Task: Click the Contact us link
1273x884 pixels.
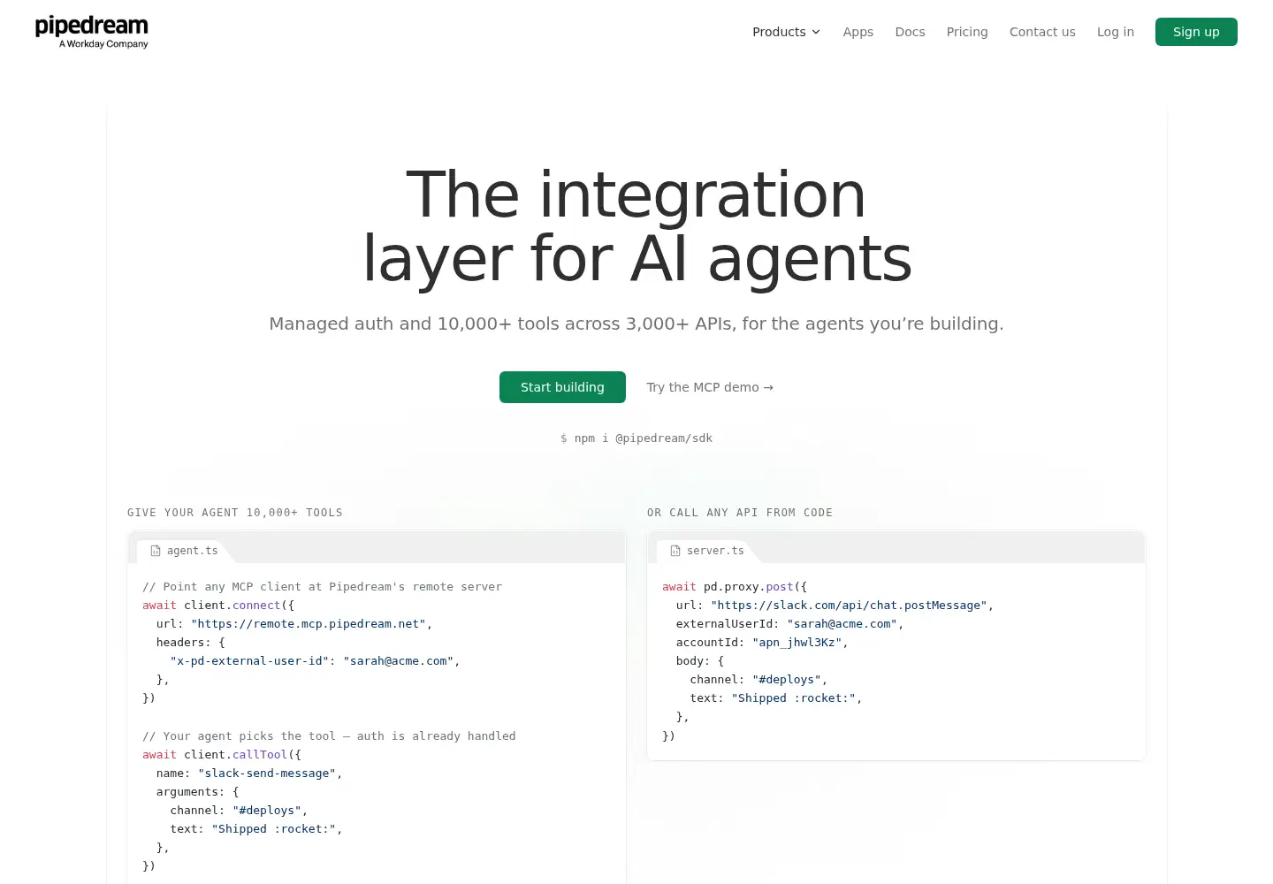Action: [1042, 32]
